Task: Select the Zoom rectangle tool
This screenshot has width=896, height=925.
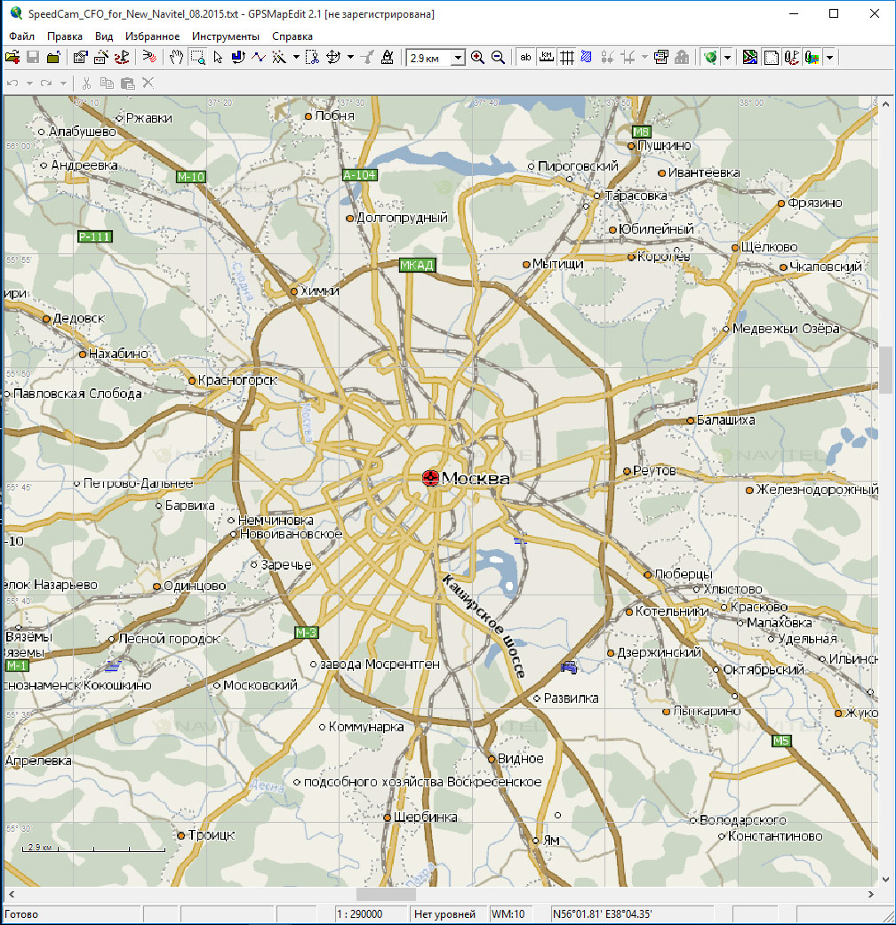Action: click(x=197, y=57)
